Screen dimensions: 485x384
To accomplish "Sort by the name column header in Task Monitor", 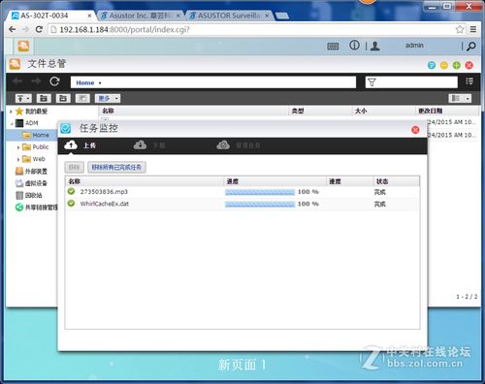I will pos(145,181).
